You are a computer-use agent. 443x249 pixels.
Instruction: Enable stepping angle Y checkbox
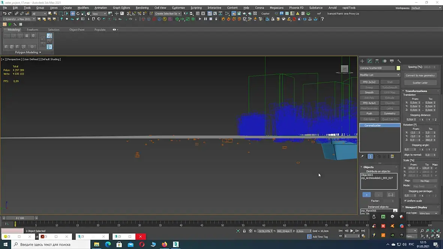(426, 149)
